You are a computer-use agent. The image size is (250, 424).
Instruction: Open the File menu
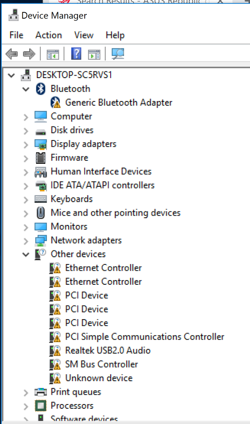(x=16, y=35)
